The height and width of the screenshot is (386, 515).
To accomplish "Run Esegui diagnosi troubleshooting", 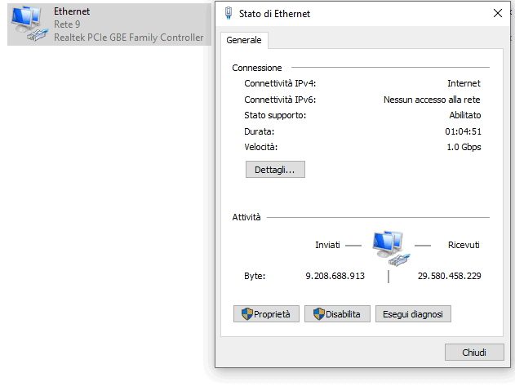I will click(413, 314).
